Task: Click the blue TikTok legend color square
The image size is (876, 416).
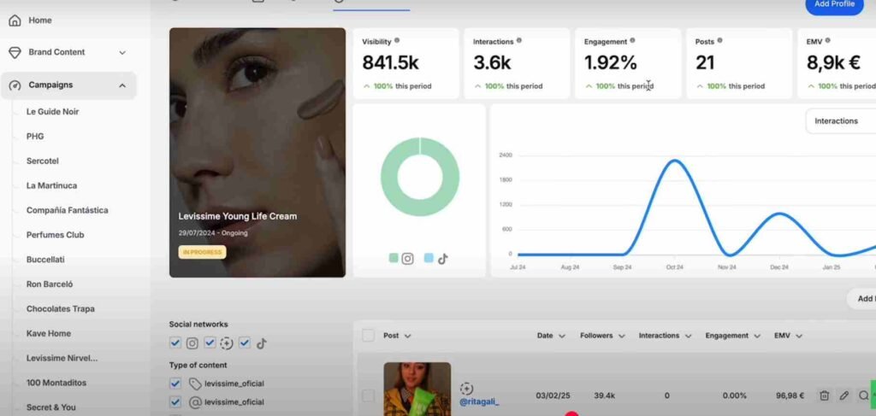Action: click(x=429, y=258)
